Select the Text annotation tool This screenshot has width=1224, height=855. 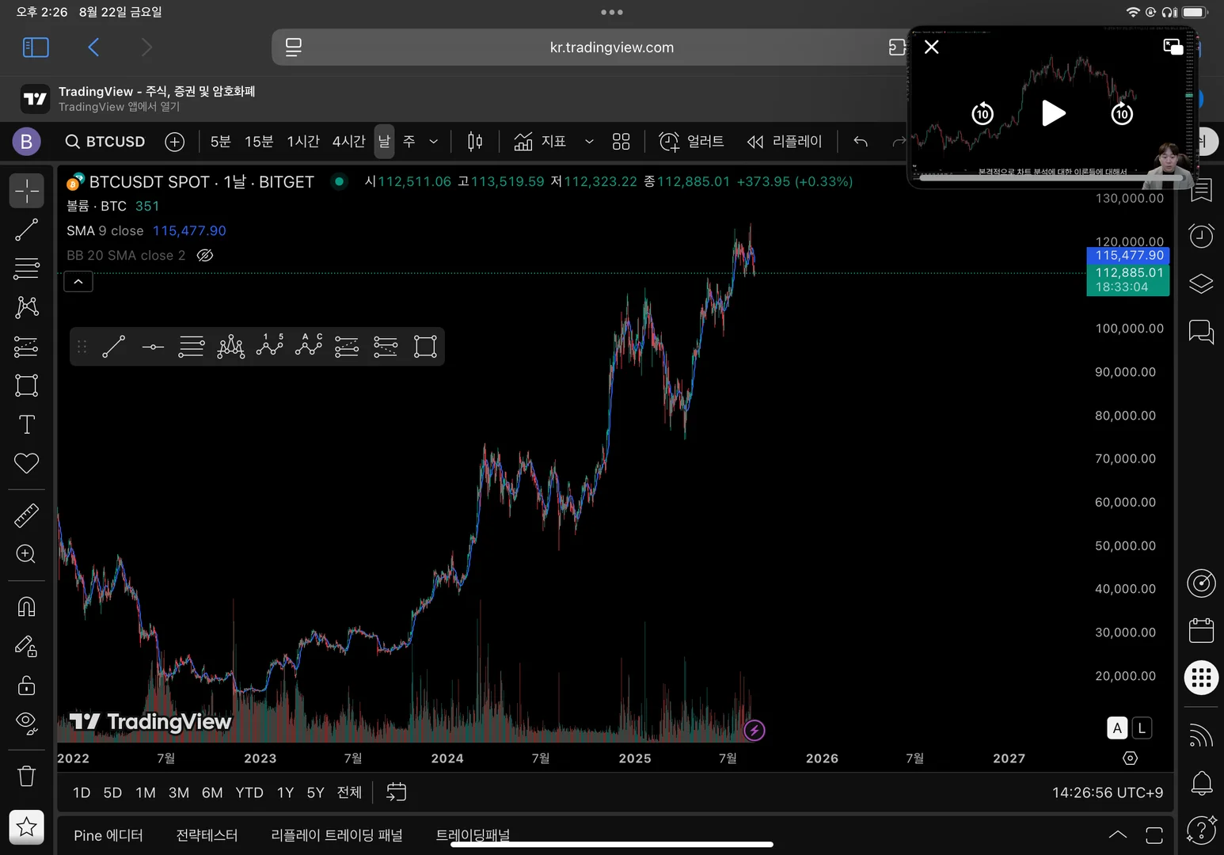point(27,424)
